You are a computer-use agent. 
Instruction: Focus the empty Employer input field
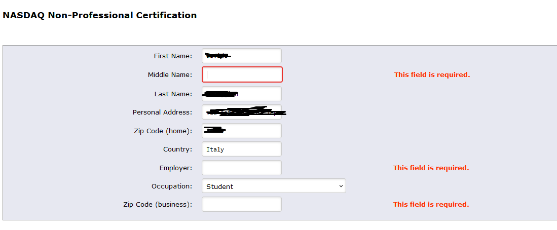(241, 168)
